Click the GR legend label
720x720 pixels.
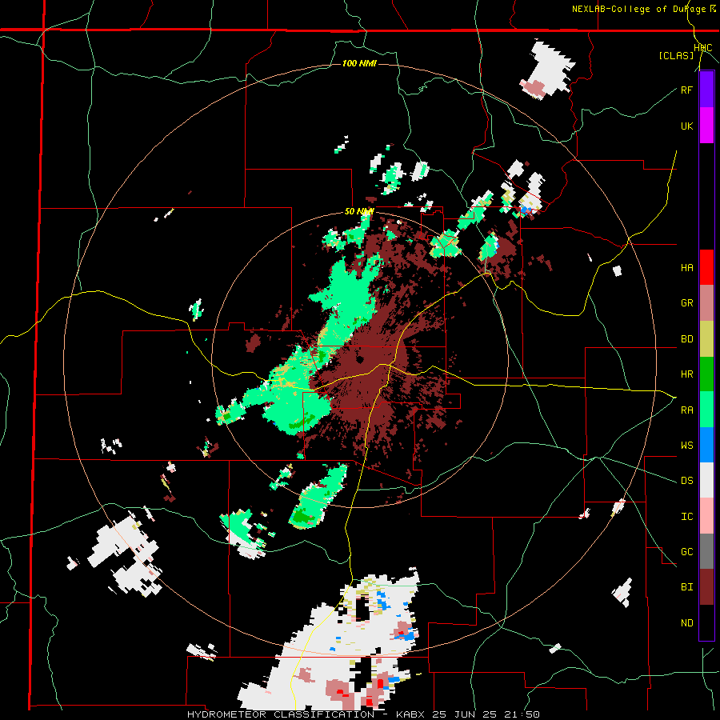click(x=686, y=303)
